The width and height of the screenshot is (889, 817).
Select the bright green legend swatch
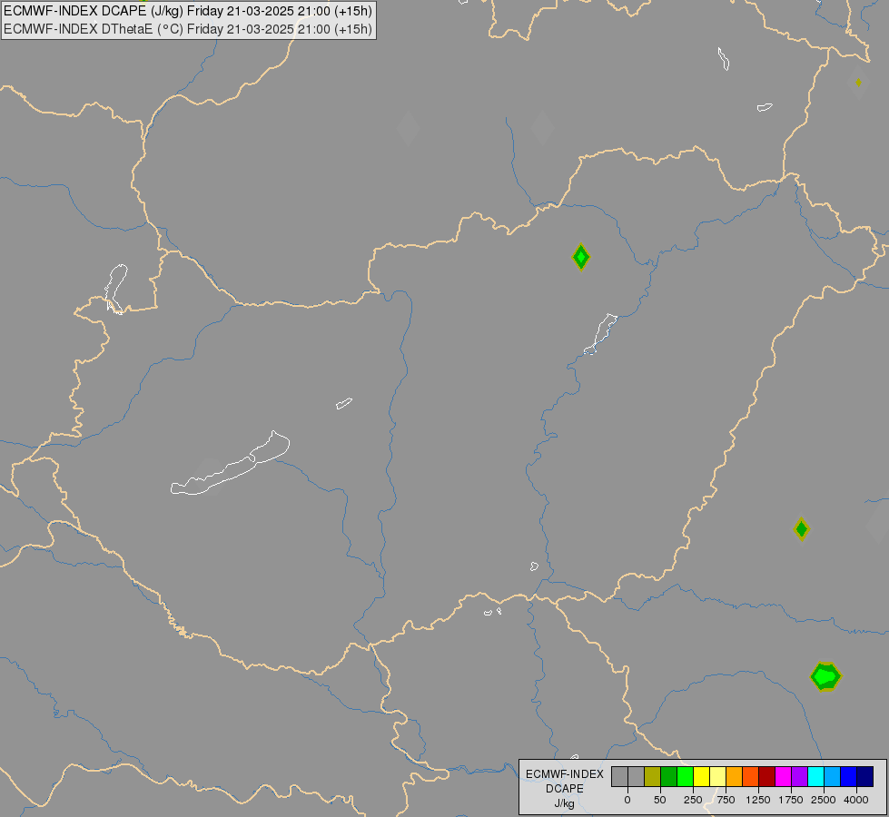pos(685,776)
